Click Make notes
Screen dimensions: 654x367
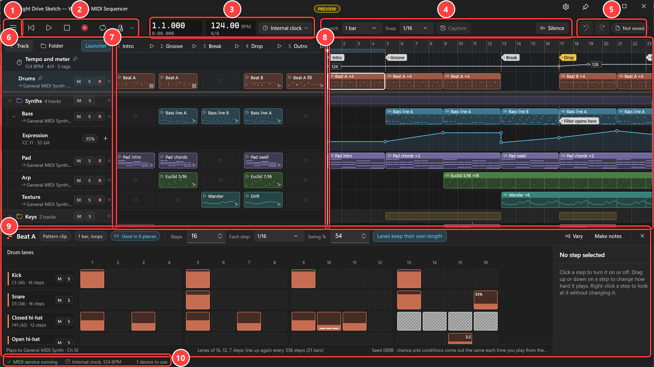pyautogui.click(x=608, y=236)
